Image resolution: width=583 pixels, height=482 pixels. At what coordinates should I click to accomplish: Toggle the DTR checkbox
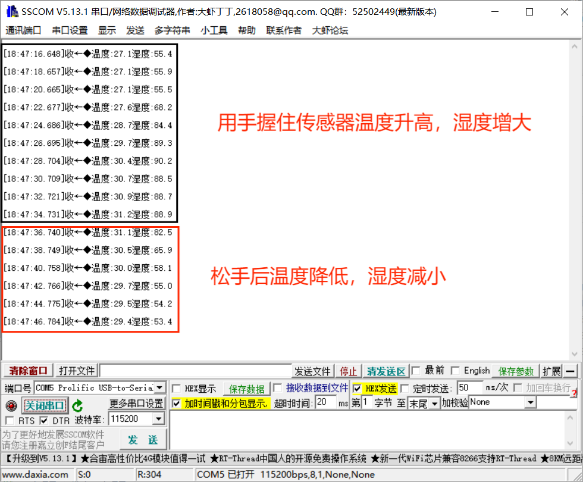click(x=43, y=419)
